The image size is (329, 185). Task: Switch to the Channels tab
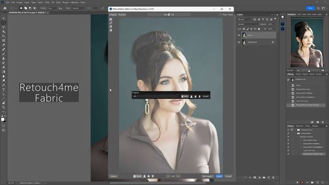299,126
